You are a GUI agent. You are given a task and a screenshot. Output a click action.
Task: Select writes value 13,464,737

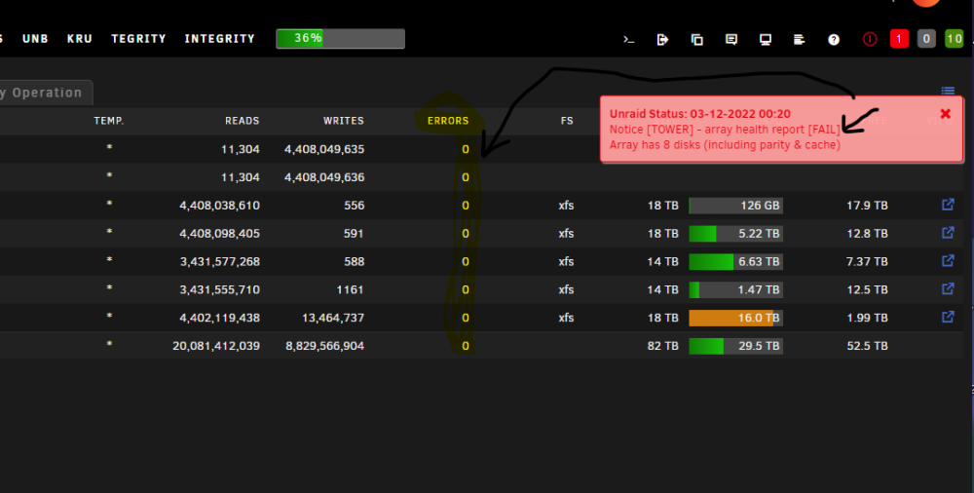coord(333,318)
